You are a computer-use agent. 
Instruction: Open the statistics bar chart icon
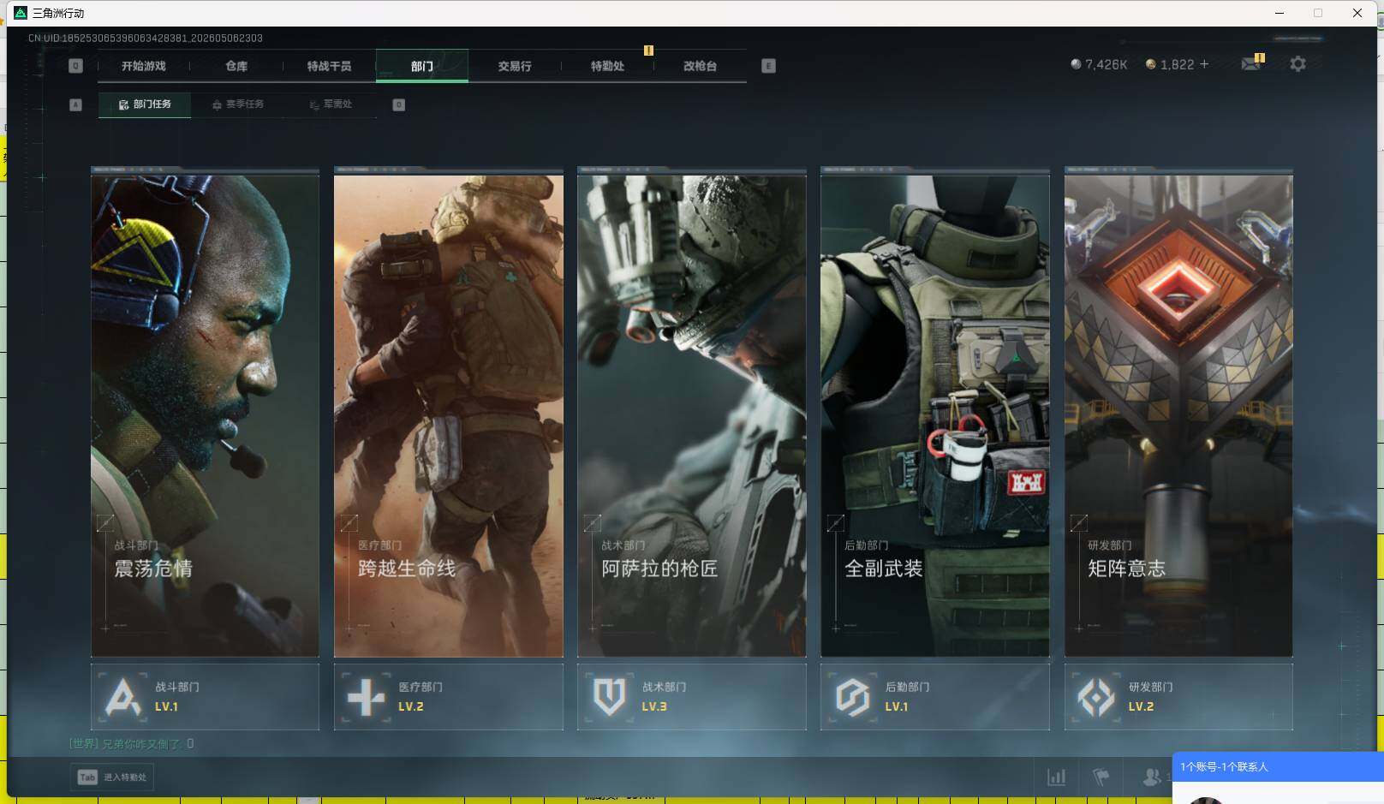tap(1057, 777)
